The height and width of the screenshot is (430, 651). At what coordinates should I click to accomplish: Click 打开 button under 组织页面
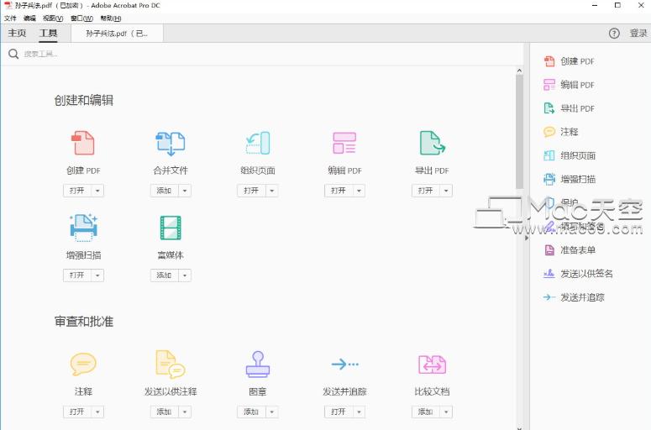(x=252, y=191)
